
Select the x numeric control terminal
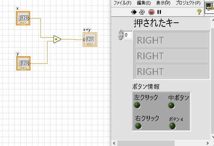pyautogui.click(x=23, y=18)
